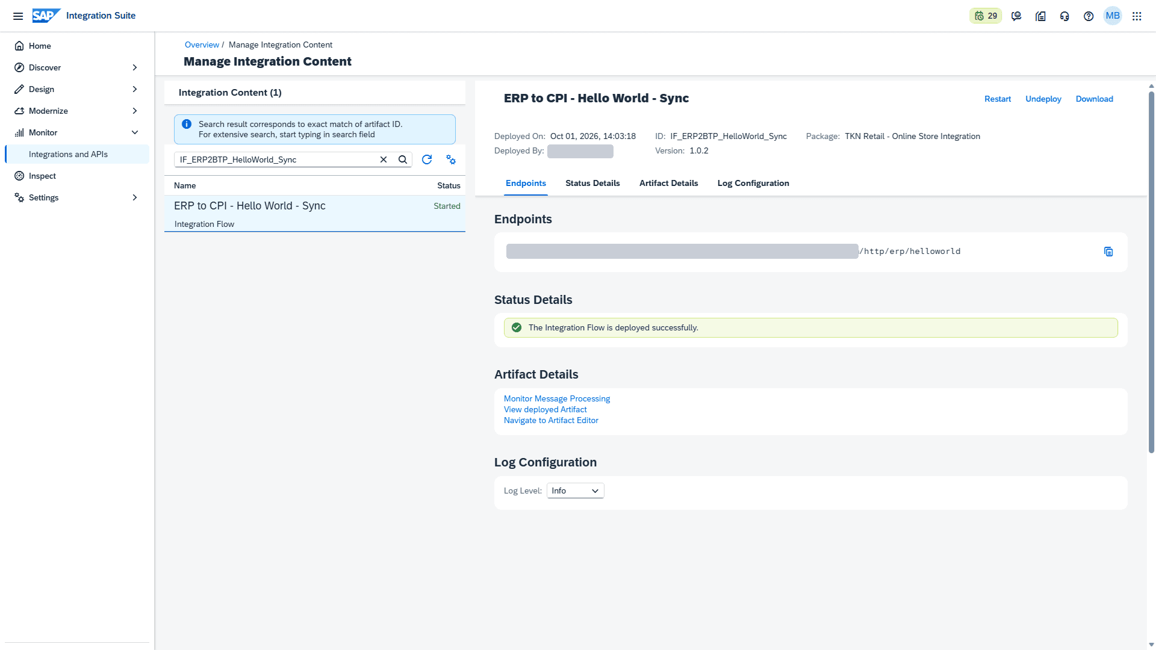Click the search magnifier icon
Viewport: 1156px width, 650px height.
tap(403, 159)
